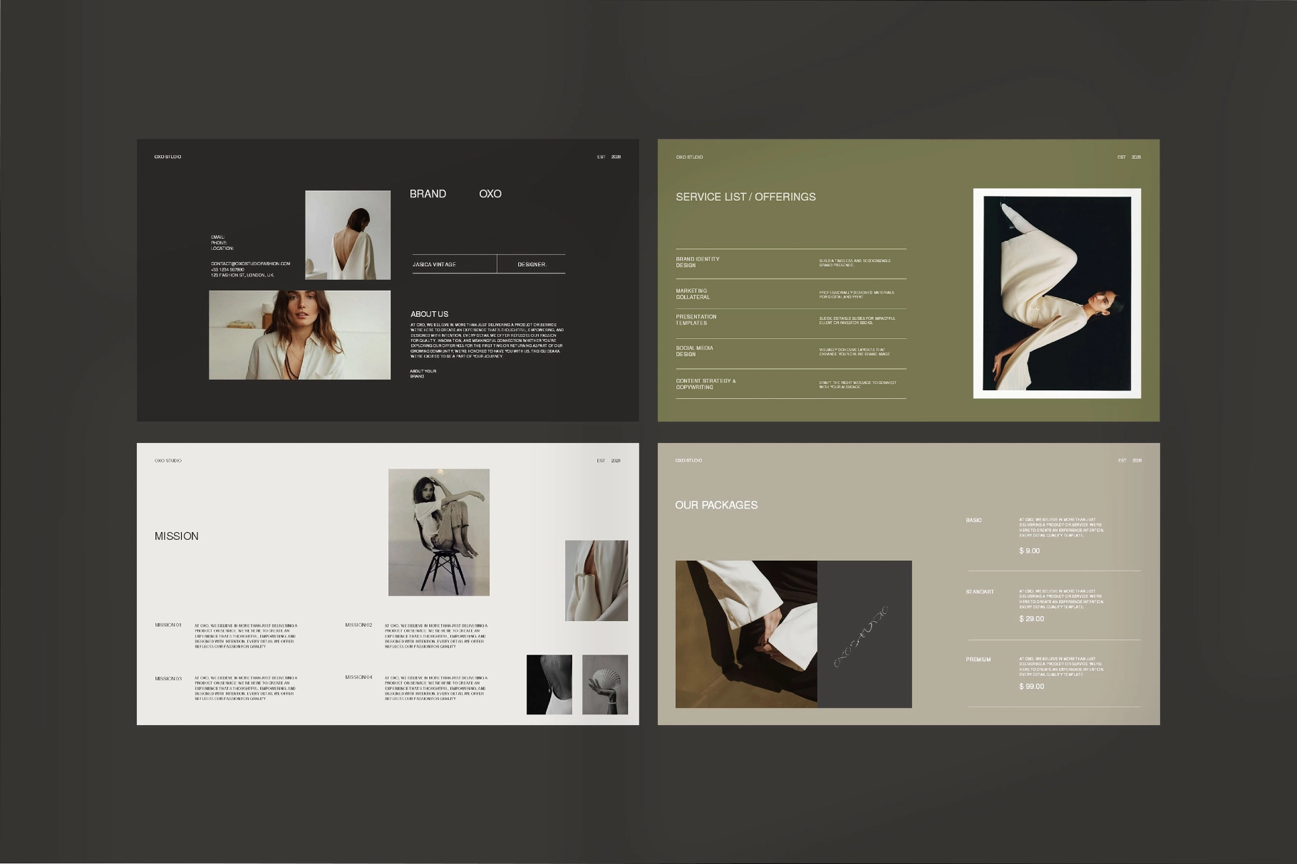1297x864 pixels.
Task: Select the SERVICE LIST / OFFERINGS title
Action: (746, 197)
